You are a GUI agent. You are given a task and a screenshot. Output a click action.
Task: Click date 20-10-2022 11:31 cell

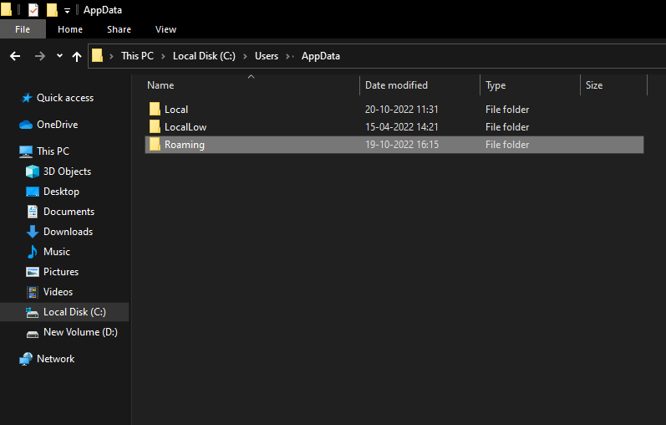click(401, 110)
